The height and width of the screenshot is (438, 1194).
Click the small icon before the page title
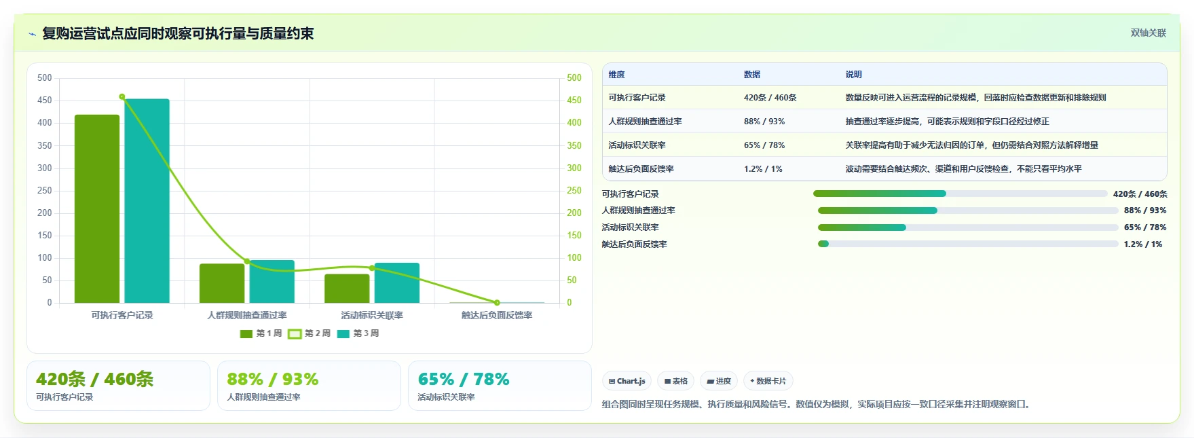32,34
